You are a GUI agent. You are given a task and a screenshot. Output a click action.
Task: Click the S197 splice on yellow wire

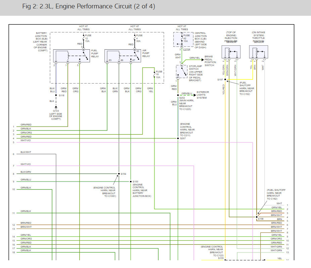click(x=225, y=80)
